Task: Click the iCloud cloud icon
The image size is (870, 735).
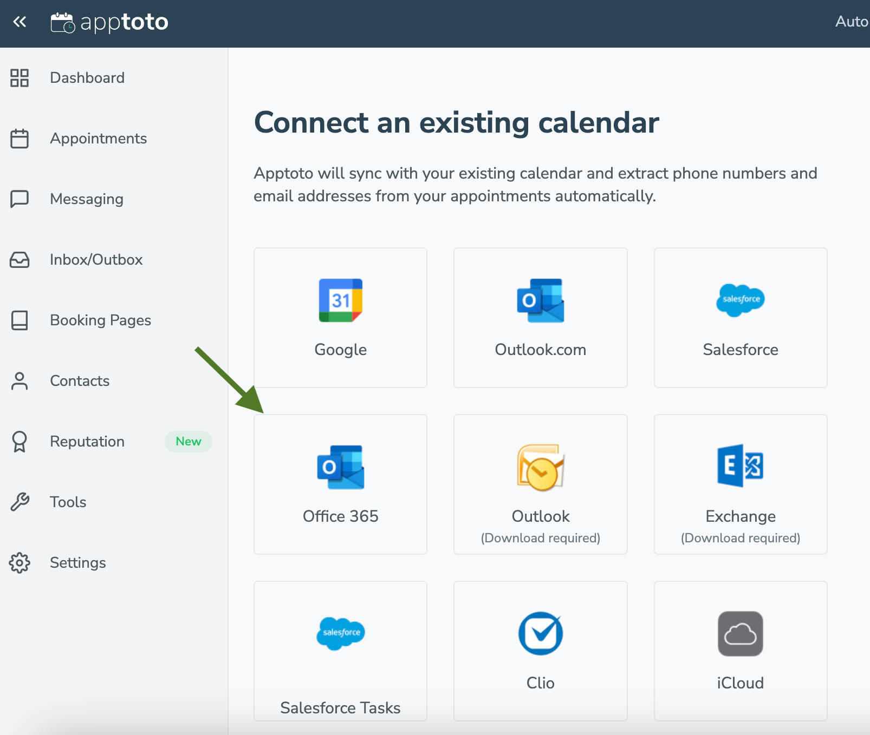Action: (x=741, y=634)
